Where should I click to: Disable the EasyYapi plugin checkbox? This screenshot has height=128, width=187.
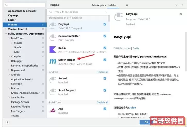click(x=105, y=24)
